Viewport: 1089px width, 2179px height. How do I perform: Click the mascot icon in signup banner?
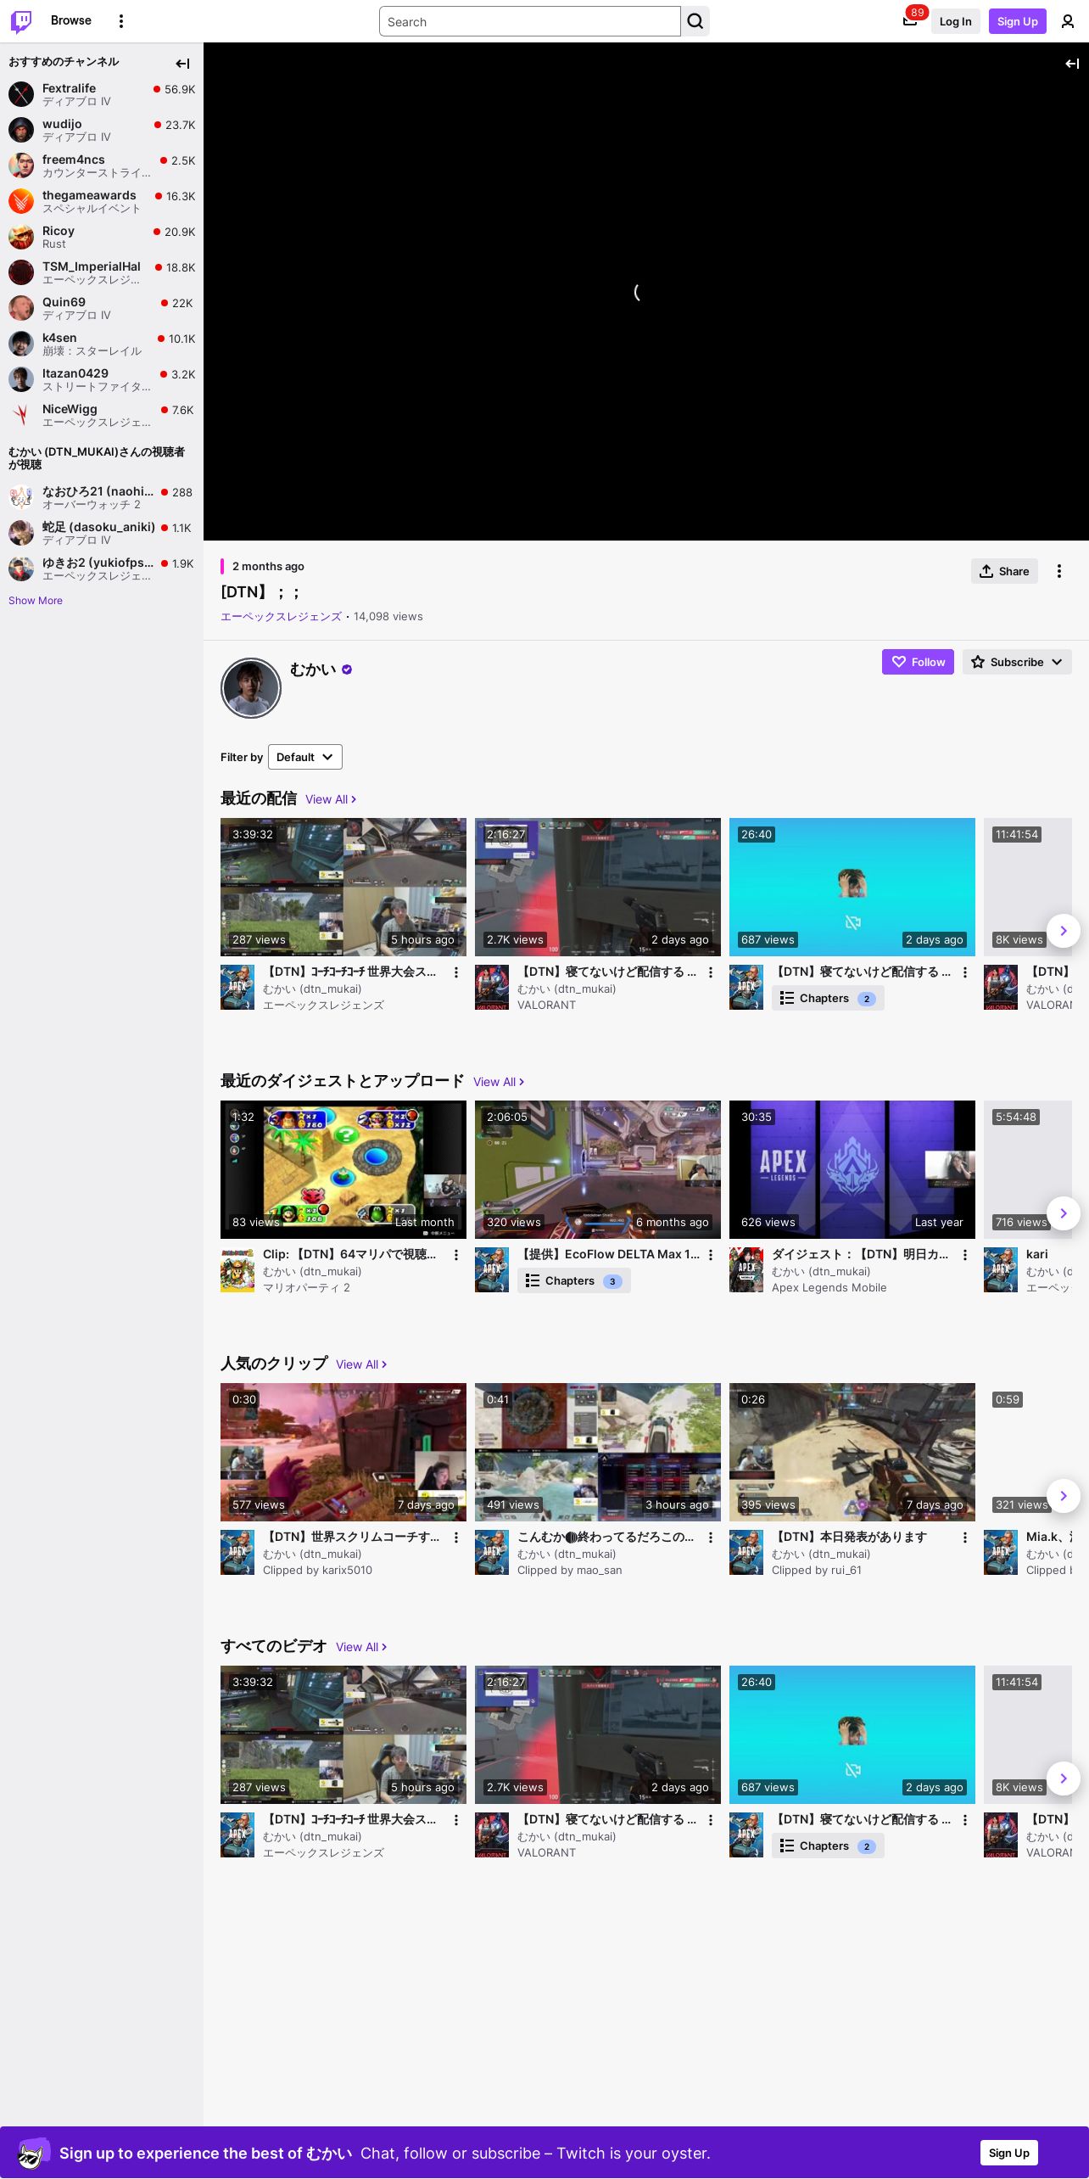(32, 2154)
